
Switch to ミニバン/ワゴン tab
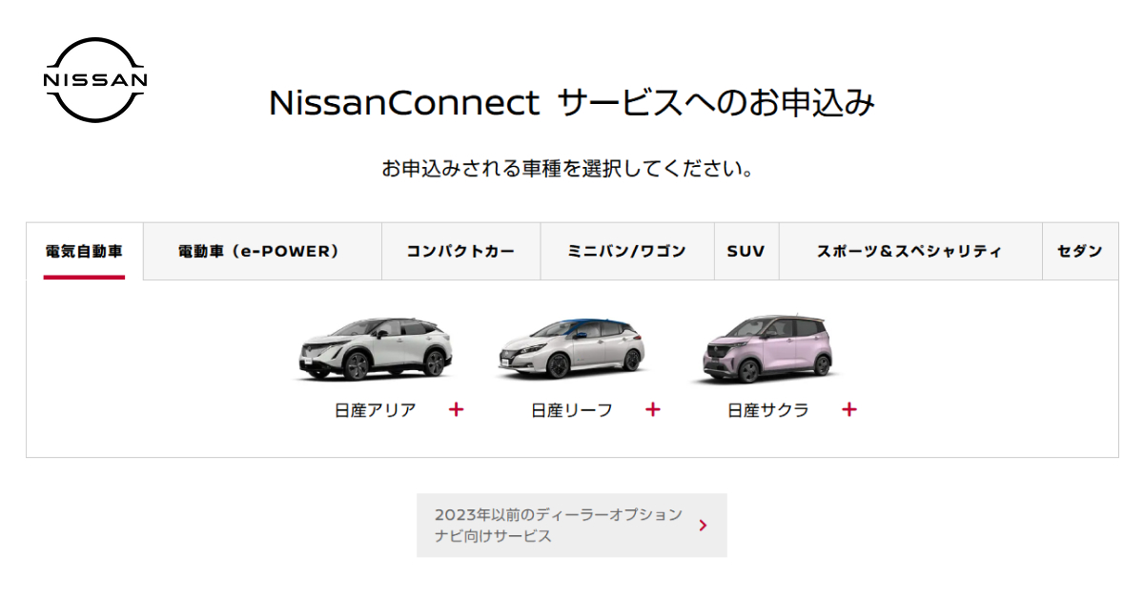(x=626, y=252)
